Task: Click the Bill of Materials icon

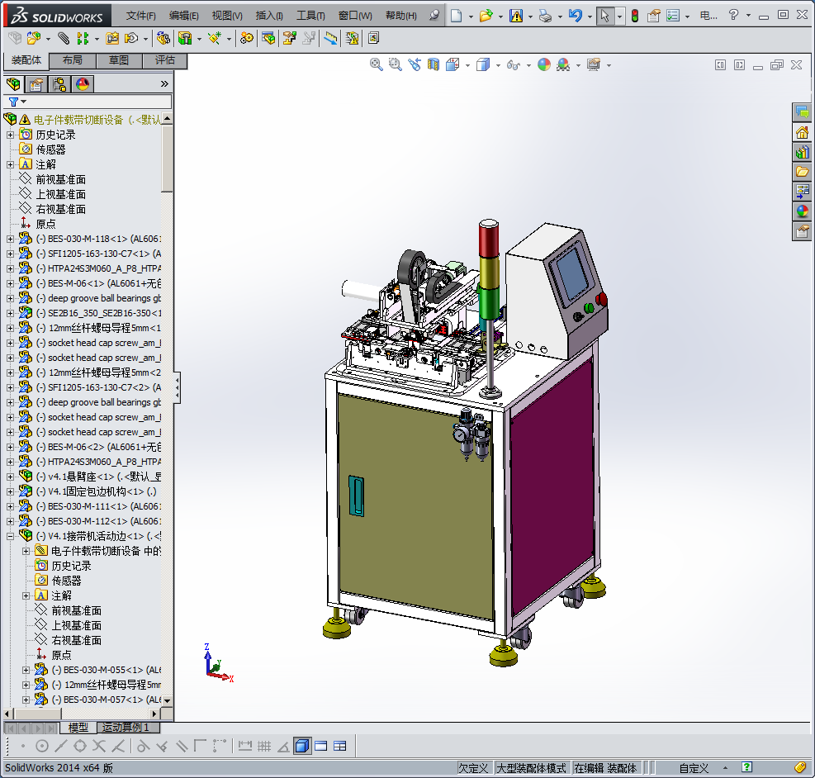Action: pyautogui.click(x=268, y=38)
